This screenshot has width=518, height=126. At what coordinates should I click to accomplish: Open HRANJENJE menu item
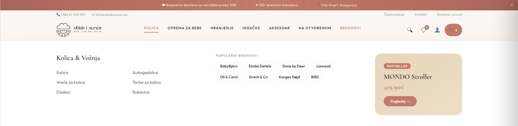pyautogui.click(x=222, y=28)
